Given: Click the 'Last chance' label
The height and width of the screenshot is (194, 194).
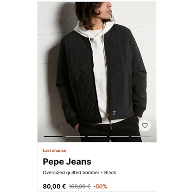Looking at the screenshot, I should 54,151.
